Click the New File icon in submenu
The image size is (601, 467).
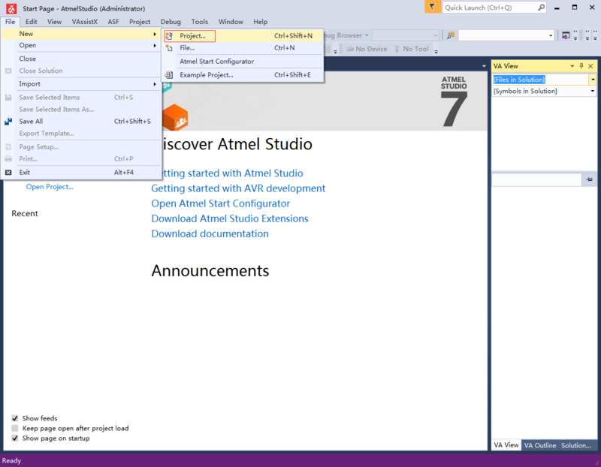pyautogui.click(x=169, y=48)
